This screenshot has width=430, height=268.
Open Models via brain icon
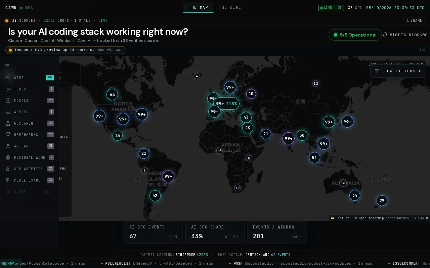point(8,100)
